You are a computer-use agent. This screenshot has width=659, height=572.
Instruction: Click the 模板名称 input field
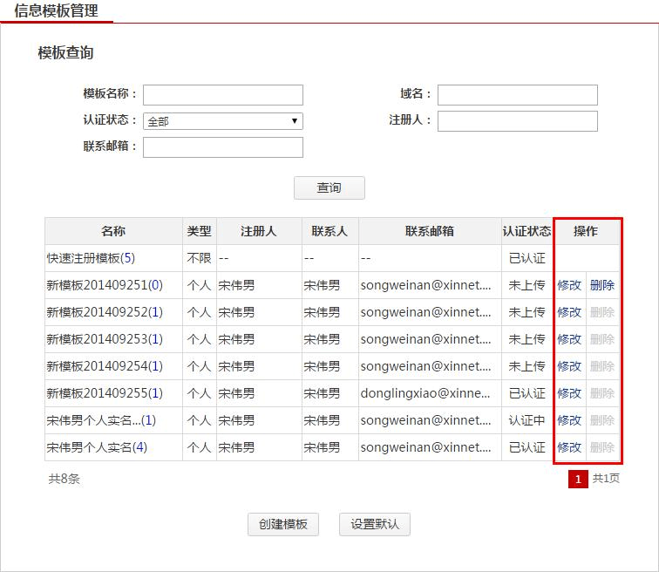coord(222,95)
